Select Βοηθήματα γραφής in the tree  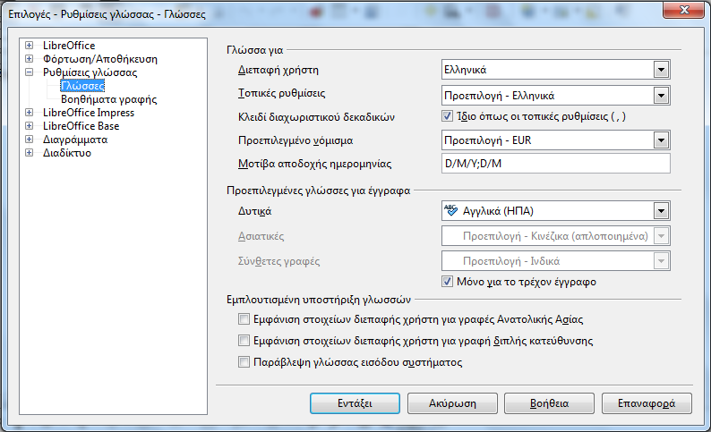point(109,99)
